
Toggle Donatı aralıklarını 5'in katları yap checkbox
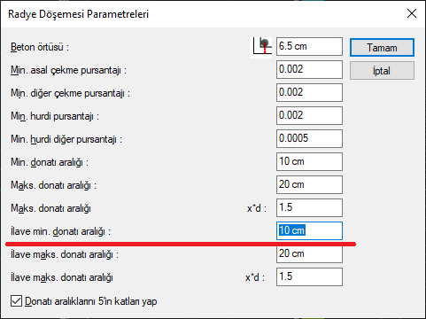click(16, 301)
